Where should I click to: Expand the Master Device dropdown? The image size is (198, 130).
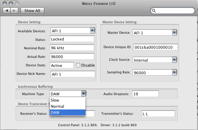point(174,33)
